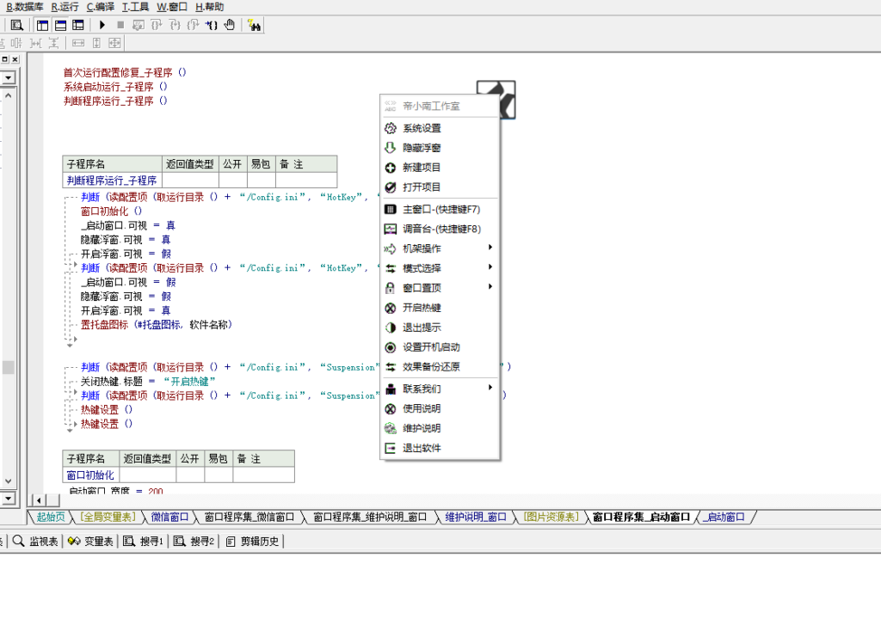Open the W.窗口 menu
This screenshot has width=881, height=631.
(172, 7)
